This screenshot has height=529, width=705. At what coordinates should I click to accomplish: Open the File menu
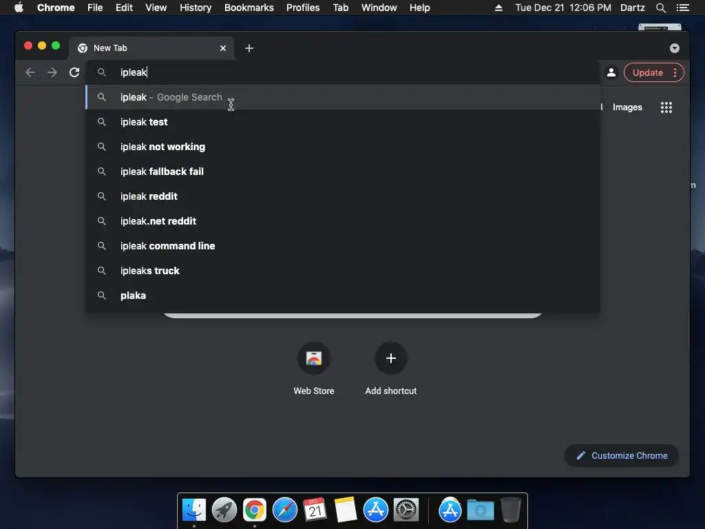[x=95, y=8]
